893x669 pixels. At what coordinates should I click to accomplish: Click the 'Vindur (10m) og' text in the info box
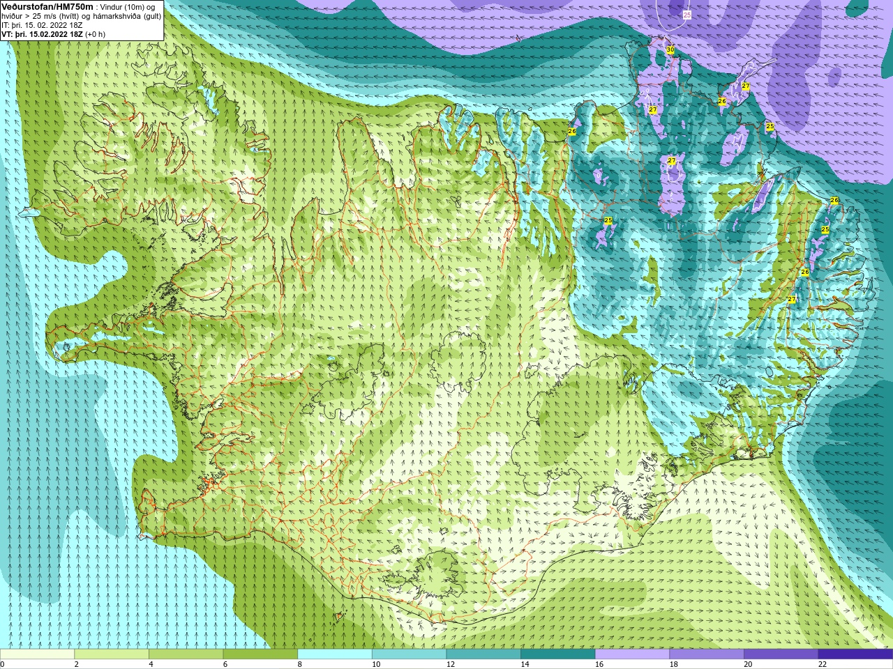click(128, 7)
